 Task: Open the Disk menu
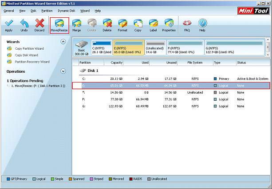click(33, 11)
